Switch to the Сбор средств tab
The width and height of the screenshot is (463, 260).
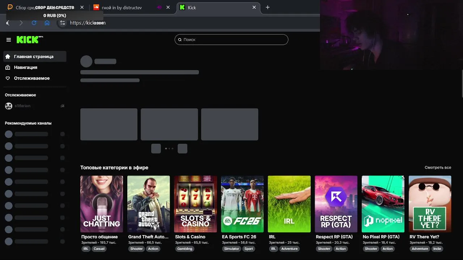click(x=46, y=7)
